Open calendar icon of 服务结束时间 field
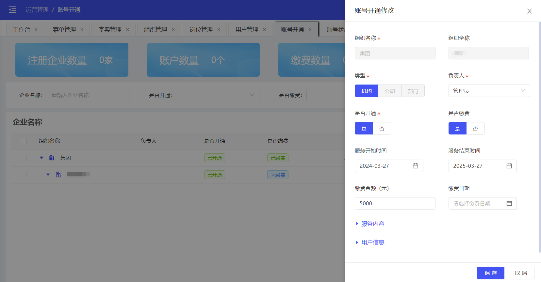541x282 pixels. (x=509, y=166)
